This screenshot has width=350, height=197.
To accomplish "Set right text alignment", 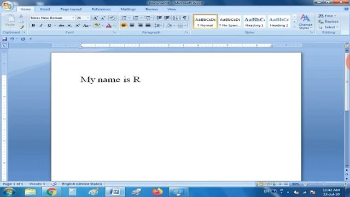I will [x=140, y=26].
